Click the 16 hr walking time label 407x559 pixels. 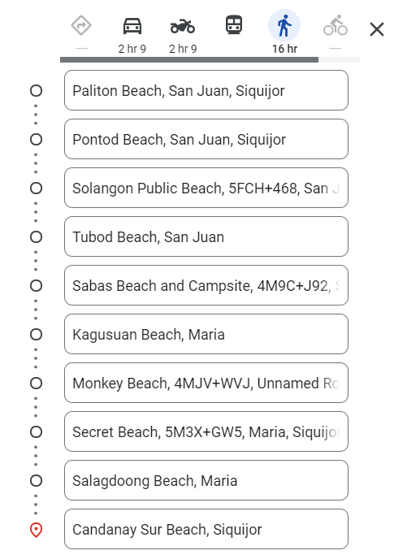tap(284, 49)
